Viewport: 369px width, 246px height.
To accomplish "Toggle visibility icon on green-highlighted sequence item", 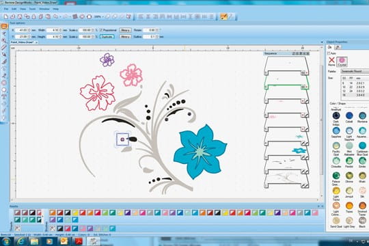I will (303, 87).
